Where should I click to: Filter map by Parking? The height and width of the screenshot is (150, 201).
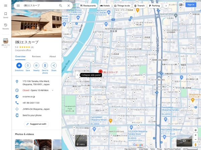coord(154,6)
